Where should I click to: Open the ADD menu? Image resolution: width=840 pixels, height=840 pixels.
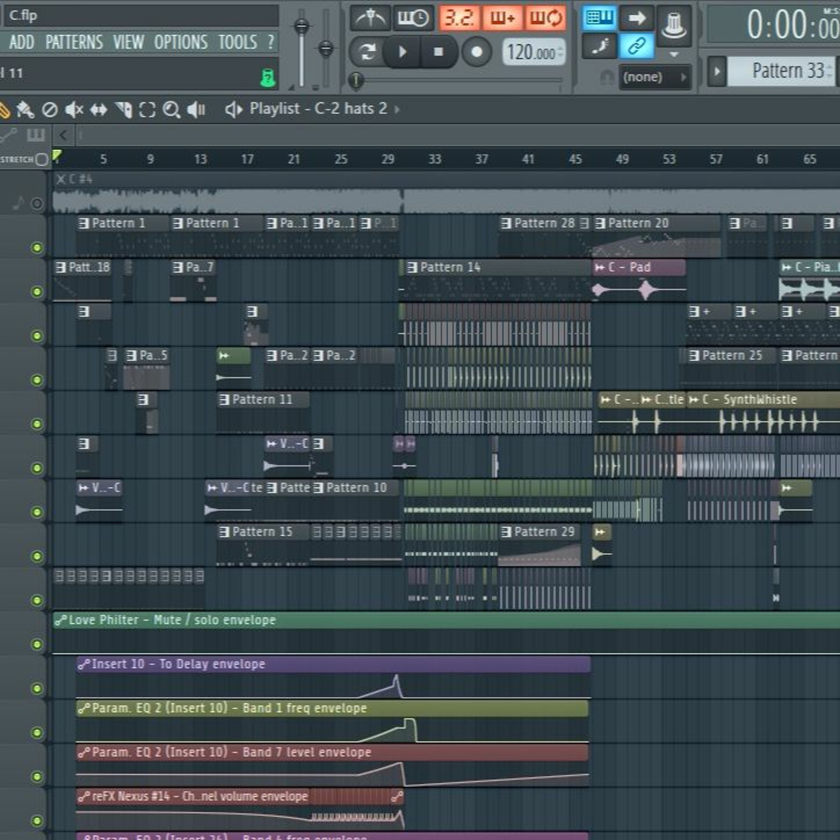pos(22,42)
